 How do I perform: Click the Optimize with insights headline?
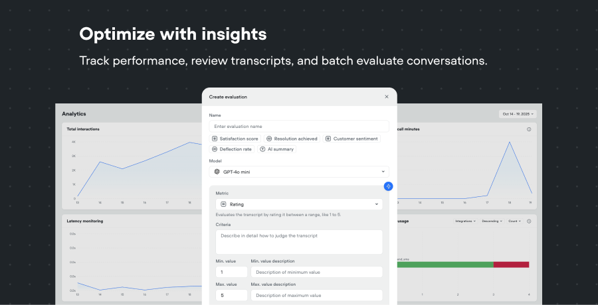tap(173, 34)
